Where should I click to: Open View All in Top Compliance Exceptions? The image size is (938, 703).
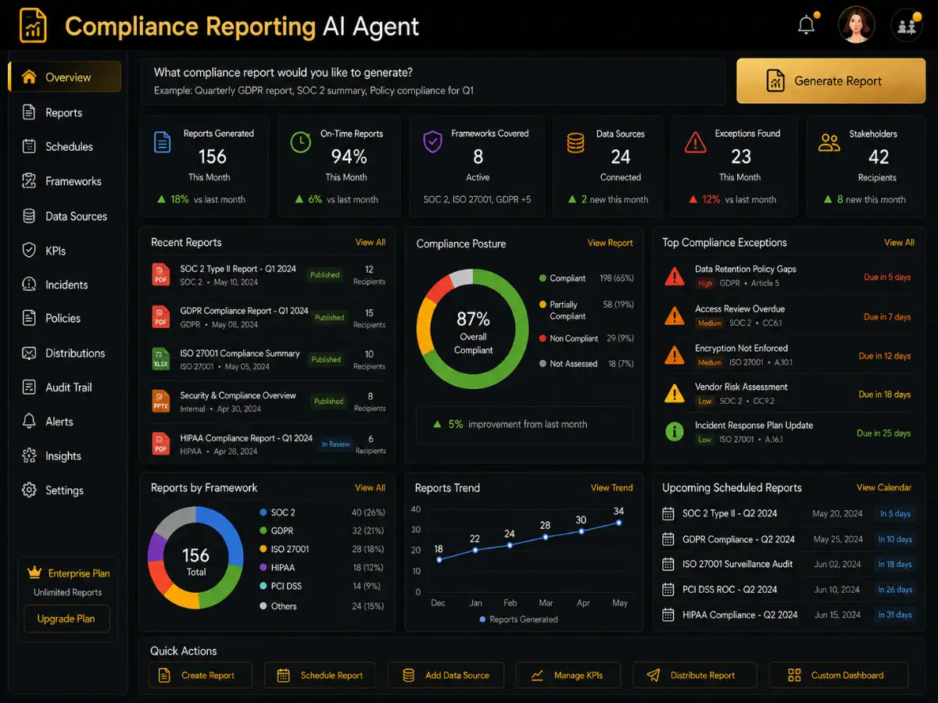(899, 242)
